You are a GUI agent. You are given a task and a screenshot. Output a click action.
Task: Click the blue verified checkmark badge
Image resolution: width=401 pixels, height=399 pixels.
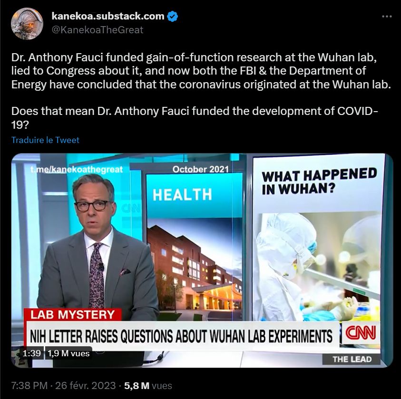coord(172,16)
